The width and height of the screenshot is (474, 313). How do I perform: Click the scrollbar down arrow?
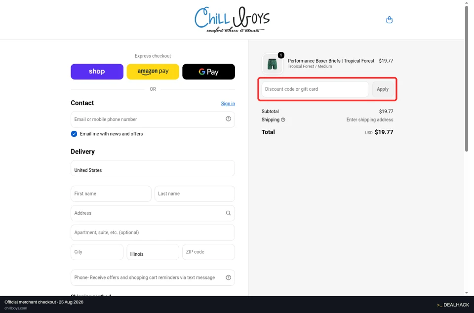click(x=467, y=293)
